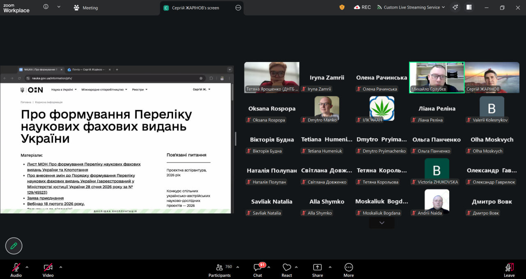This screenshot has width=526, height=279.
Task: Click the green annotation pencil icon
Action: (14, 246)
